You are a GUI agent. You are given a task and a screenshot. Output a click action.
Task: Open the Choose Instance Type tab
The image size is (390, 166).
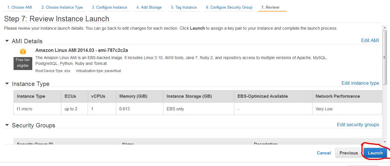tap(62, 7)
